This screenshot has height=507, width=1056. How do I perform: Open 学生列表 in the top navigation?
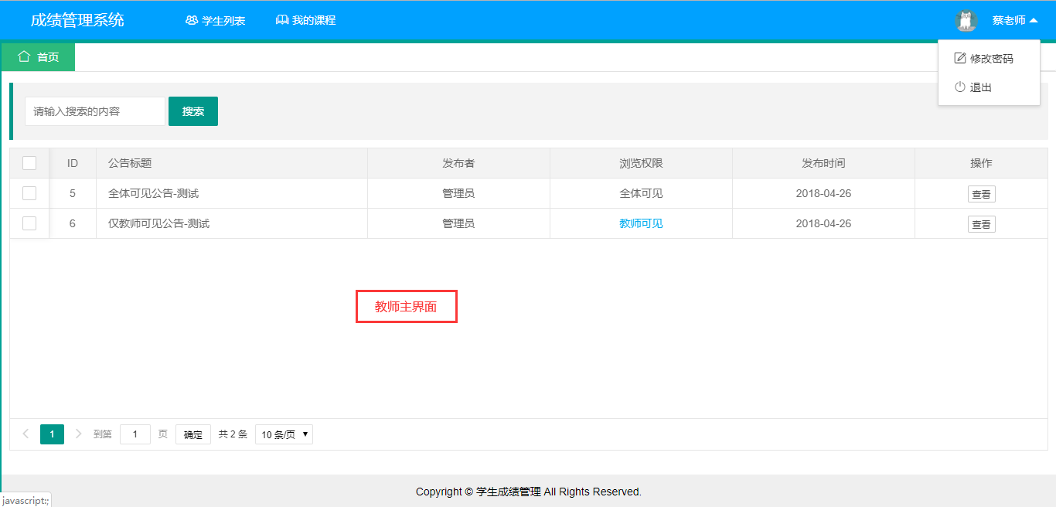click(216, 20)
